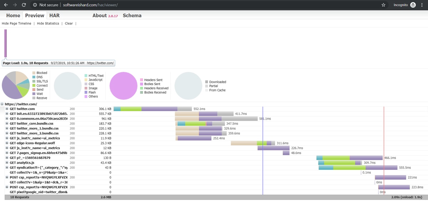Click the Connect legend color swatch
This screenshot has width=428, height=201.
pos(34,85)
